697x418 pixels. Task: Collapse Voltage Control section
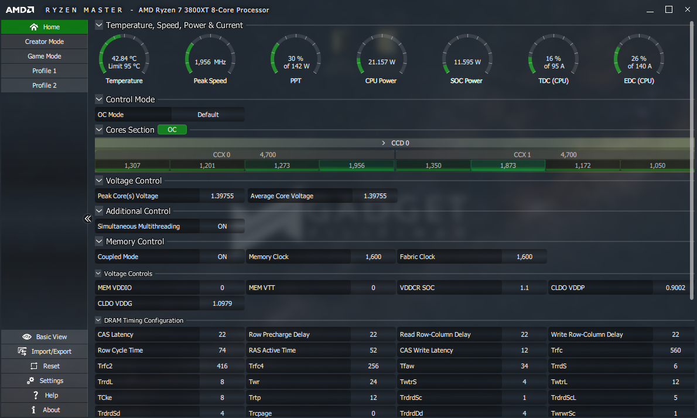point(99,181)
